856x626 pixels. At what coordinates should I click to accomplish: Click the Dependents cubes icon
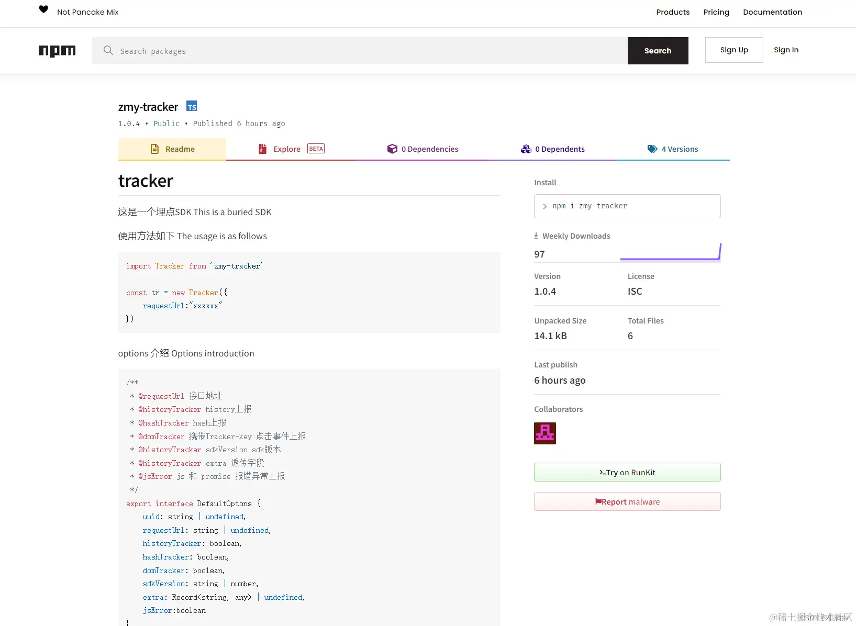point(526,149)
